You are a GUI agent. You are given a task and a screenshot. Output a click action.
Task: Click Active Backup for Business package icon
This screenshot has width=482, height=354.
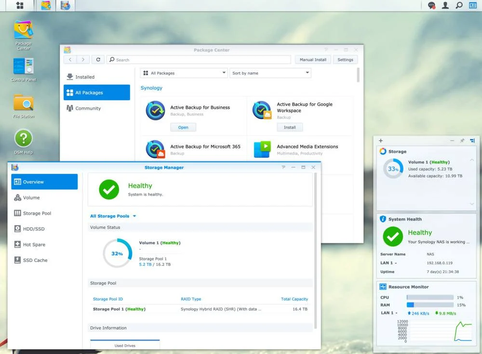click(155, 111)
